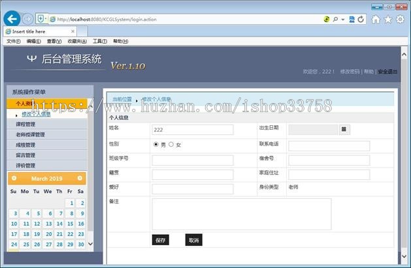411x268 pixels.
Task: Open a new blank browser tab
Action: 82,31
